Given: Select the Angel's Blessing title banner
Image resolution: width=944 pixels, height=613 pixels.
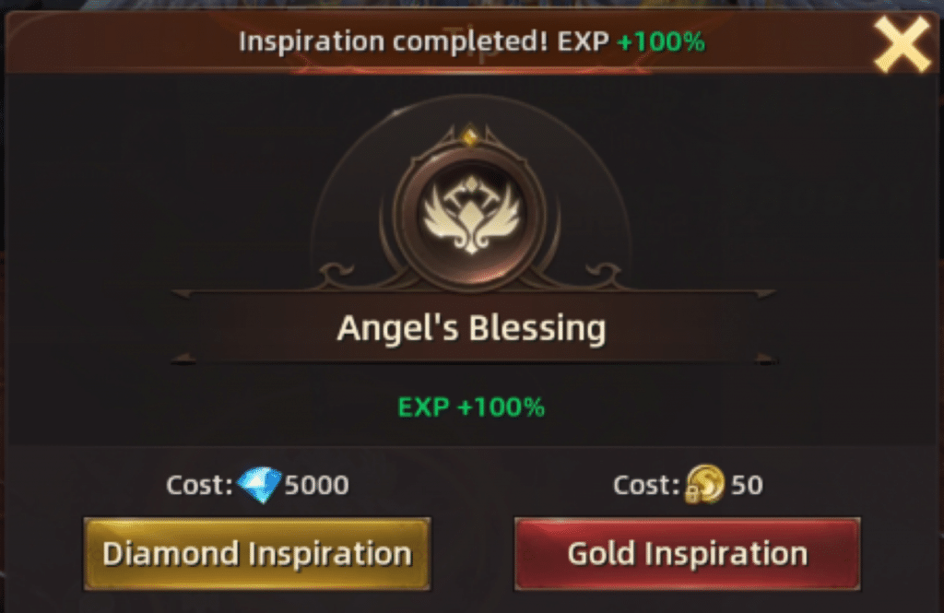Looking at the screenshot, I should (x=472, y=328).
